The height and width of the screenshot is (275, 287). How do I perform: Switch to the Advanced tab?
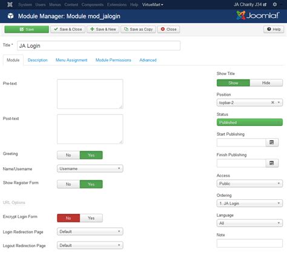tap(148, 60)
